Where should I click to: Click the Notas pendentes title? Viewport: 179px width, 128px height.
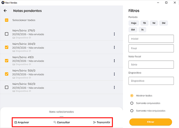click(x=27, y=11)
